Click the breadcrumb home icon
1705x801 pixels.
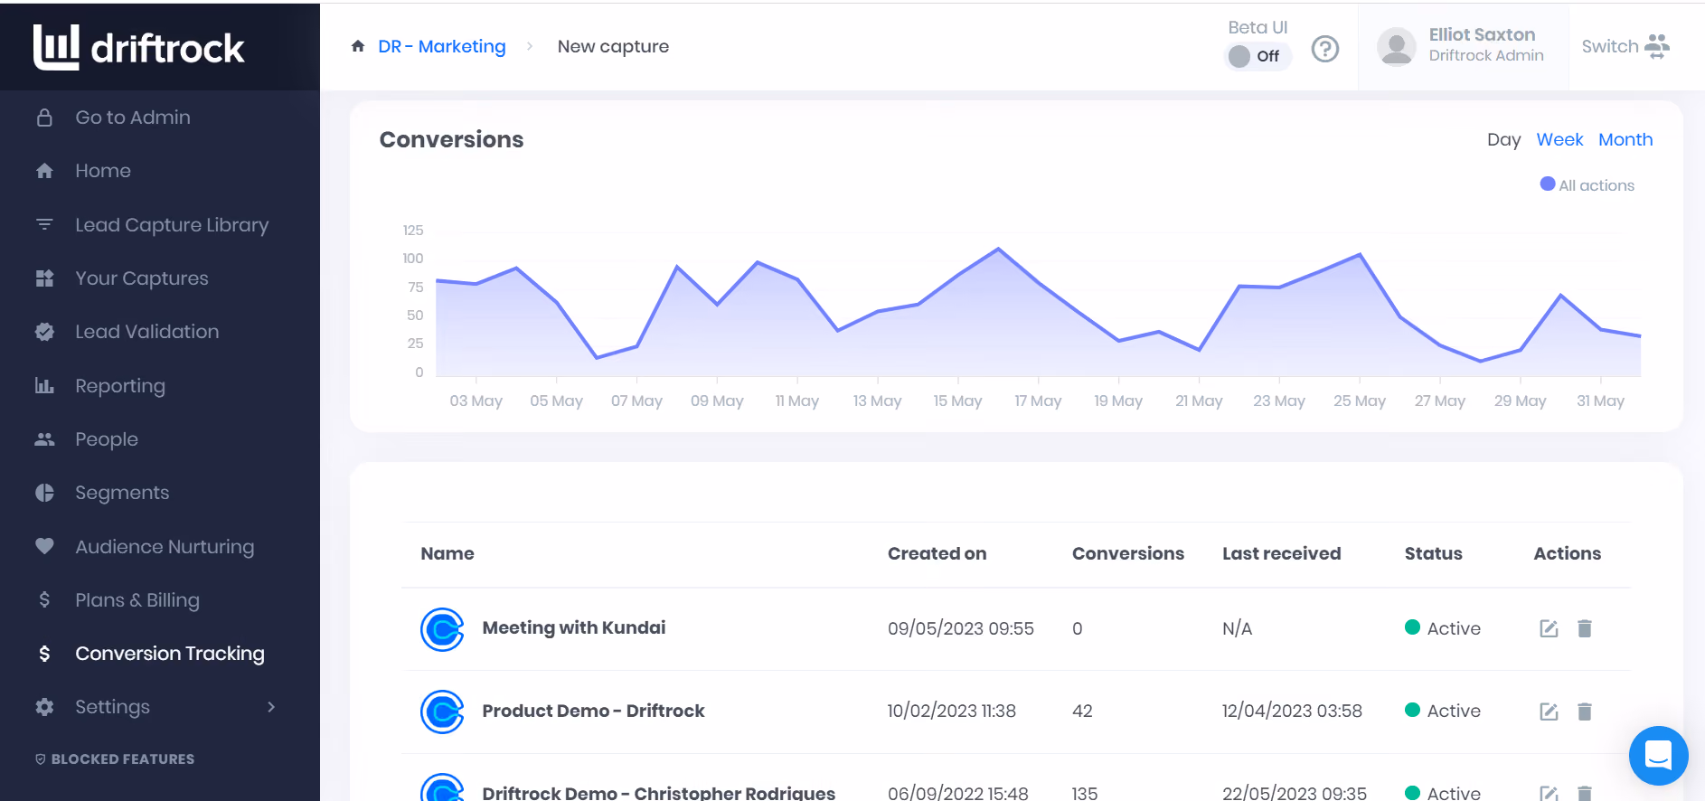(x=358, y=46)
